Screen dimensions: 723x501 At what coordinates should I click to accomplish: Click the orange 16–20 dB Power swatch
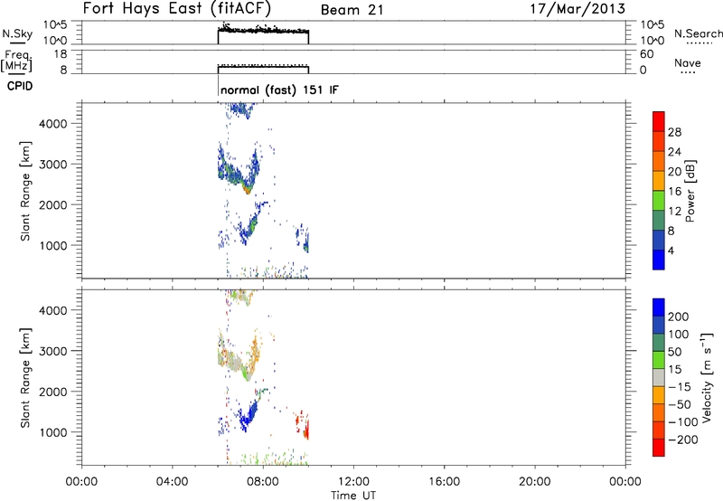pyautogui.click(x=659, y=180)
